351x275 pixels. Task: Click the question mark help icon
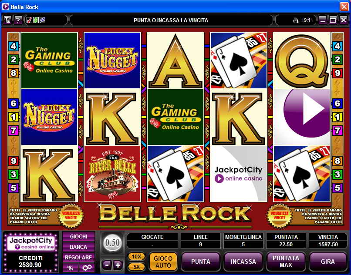click(18, 20)
